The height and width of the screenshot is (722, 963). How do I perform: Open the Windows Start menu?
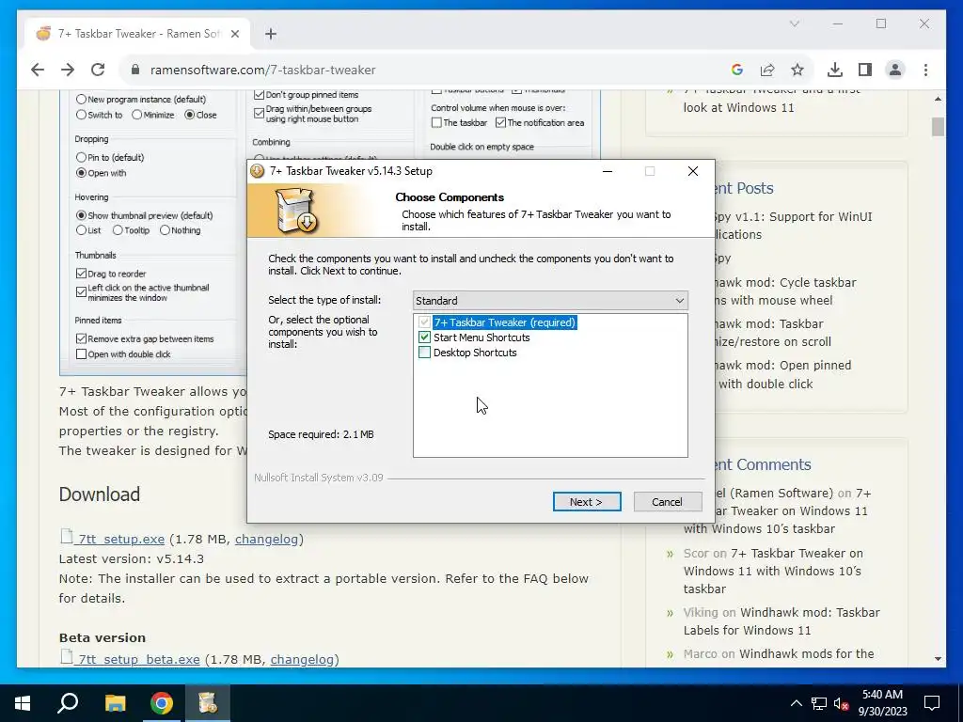click(23, 703)
